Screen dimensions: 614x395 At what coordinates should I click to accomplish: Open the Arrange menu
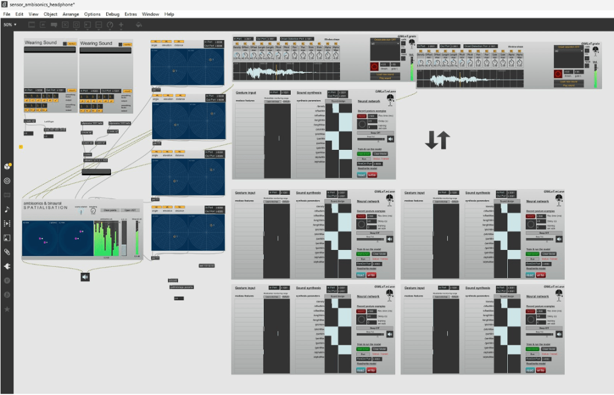70,14
